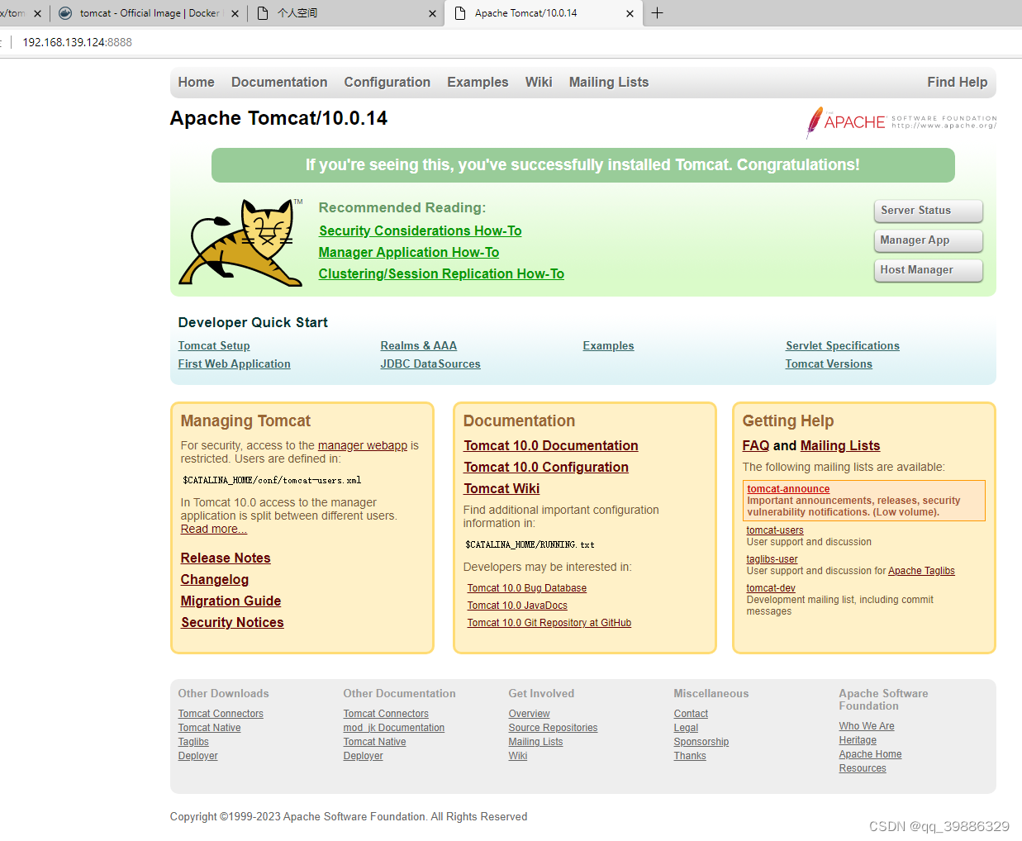
Task: Open Documentation in the top navigation
Action: [279, 82]
